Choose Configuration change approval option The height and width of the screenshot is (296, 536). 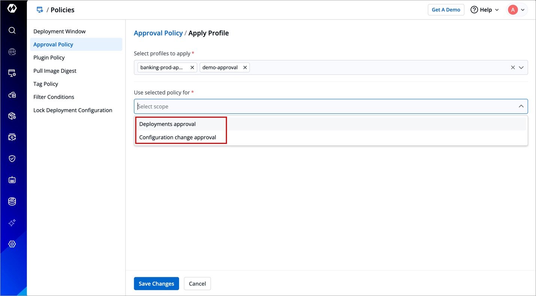tap(178, 137)
